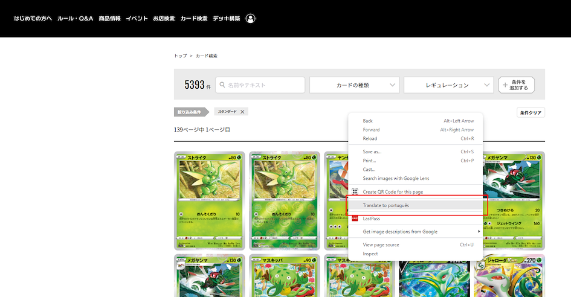This screenshot has width=571, height=297.
Task: Open the first マスキッパ card in second row
Action: point(285,275)
